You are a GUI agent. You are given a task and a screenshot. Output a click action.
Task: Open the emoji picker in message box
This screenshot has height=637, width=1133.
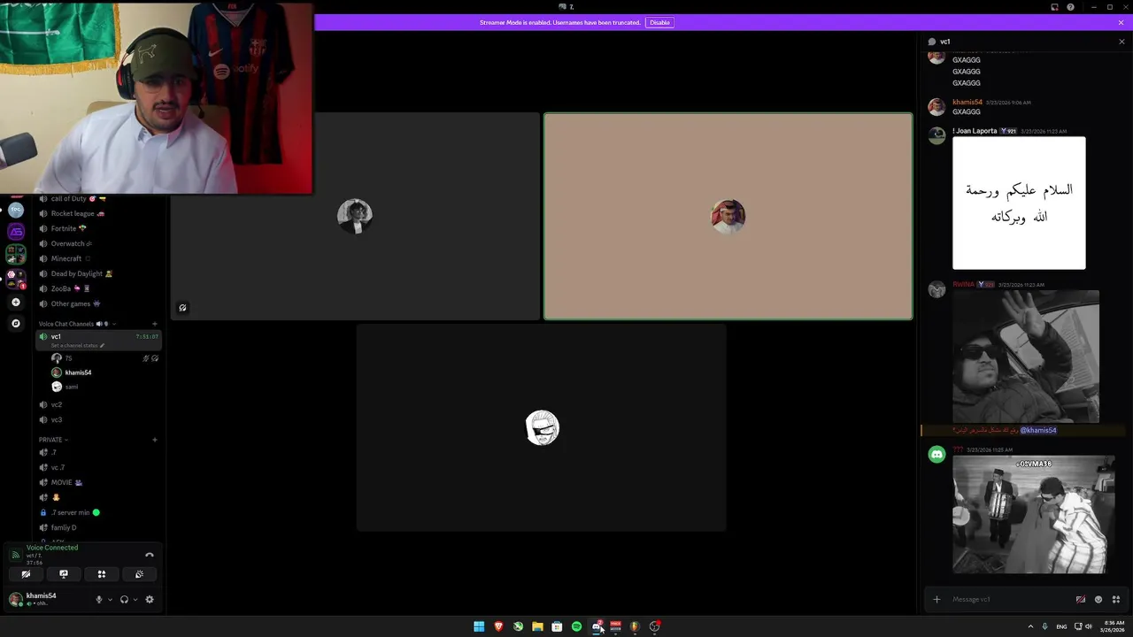tap(1098, 599)
